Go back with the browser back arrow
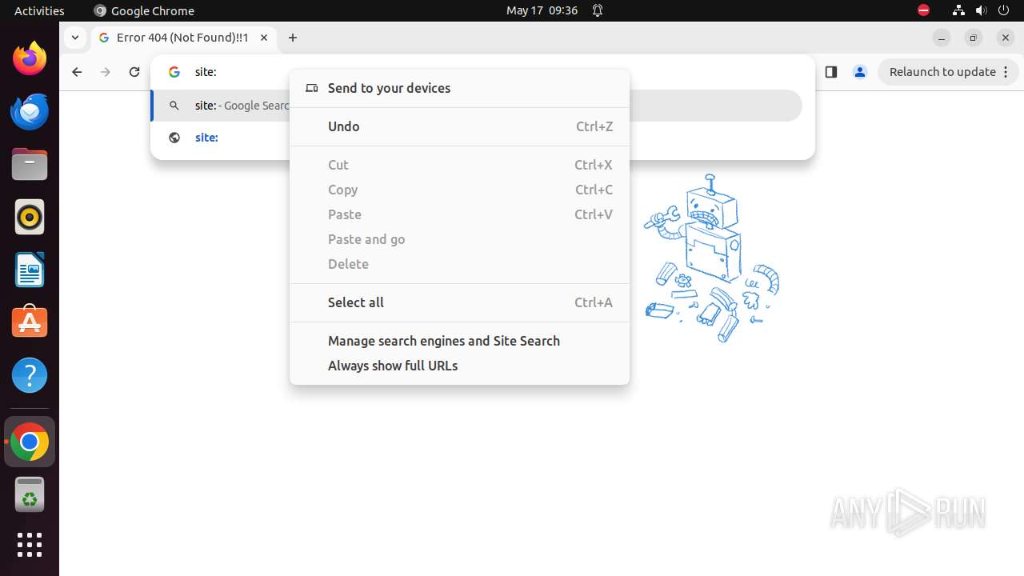The image size is (1024, 576). pos(77,72)
